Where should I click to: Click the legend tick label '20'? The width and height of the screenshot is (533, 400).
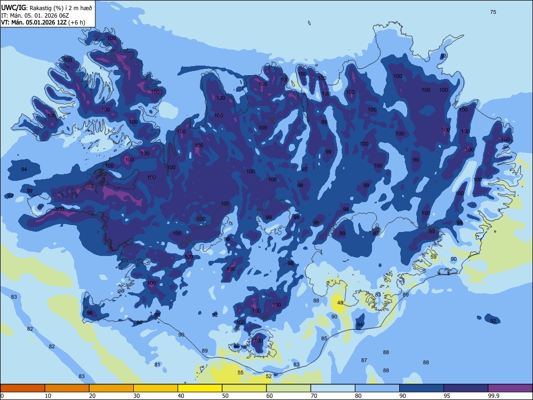(92, 396)
